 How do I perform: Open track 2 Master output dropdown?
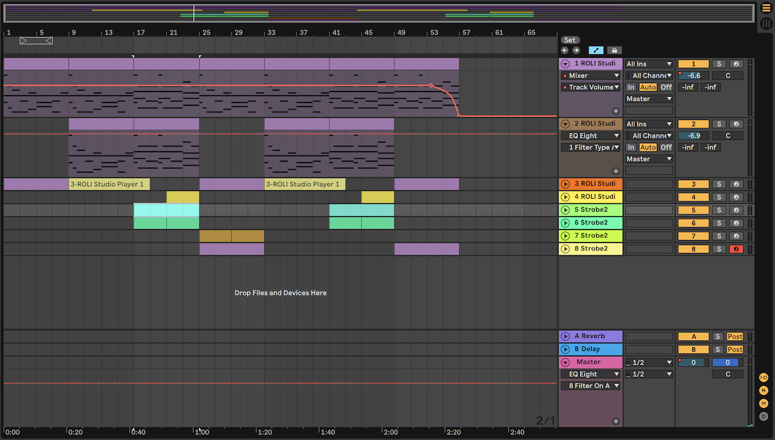649,159
